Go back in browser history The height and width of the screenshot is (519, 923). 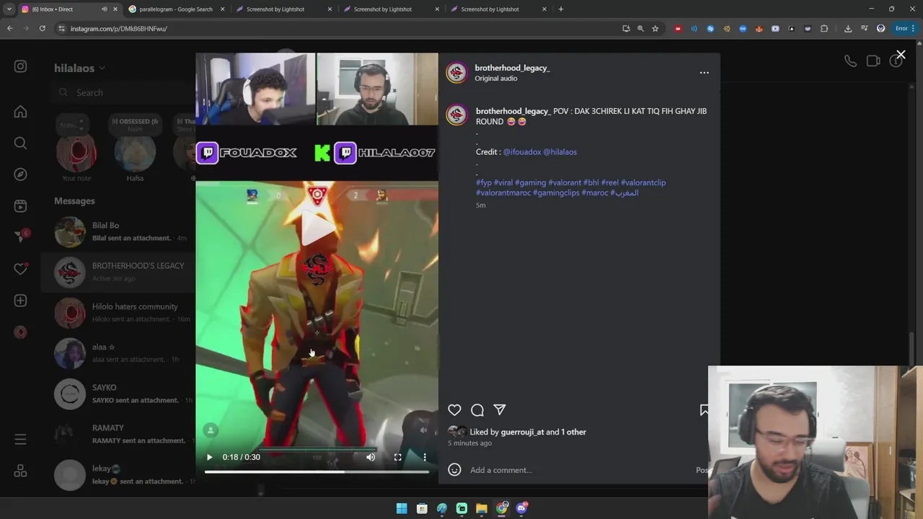9,28
